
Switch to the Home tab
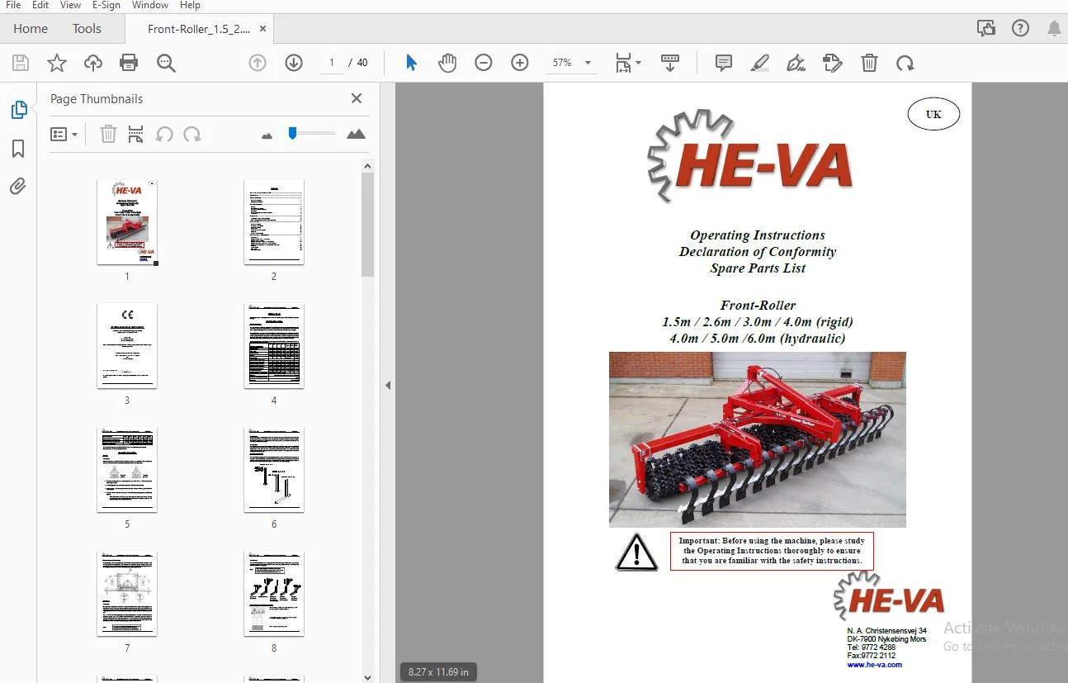pyautogui.click(x=31, y=28)
